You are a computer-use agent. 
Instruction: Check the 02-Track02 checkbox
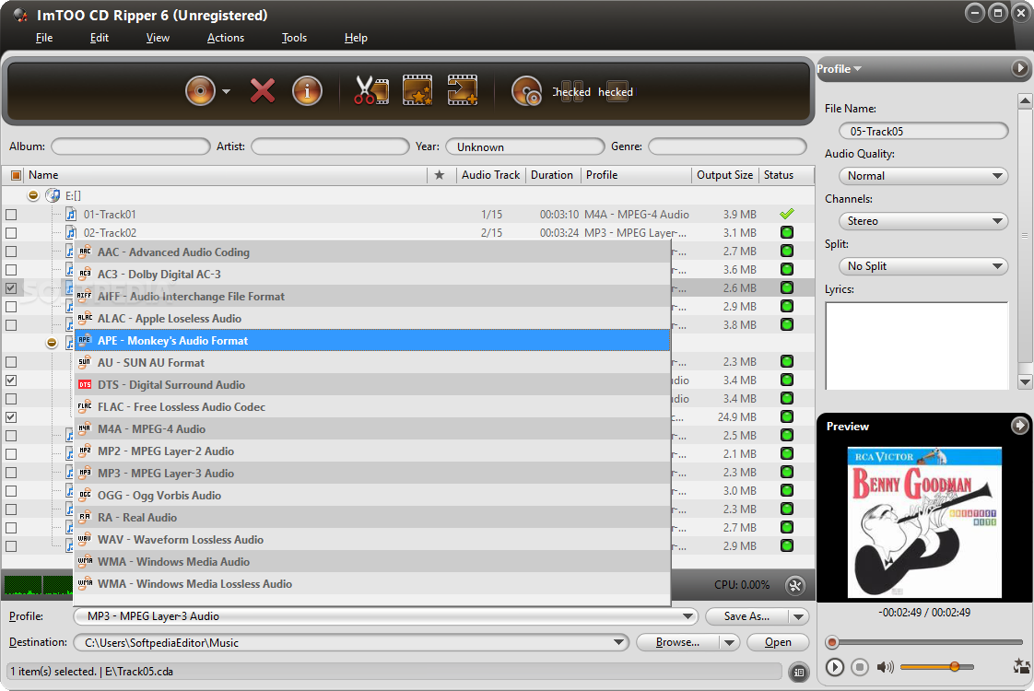[x=11, y=233]
